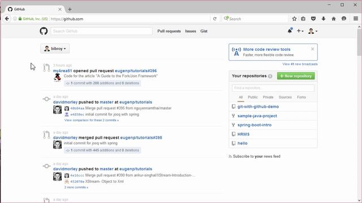Click repo icon beside git-with-github-demo
This screenshot has height=203, width=362.
(234, 107)
